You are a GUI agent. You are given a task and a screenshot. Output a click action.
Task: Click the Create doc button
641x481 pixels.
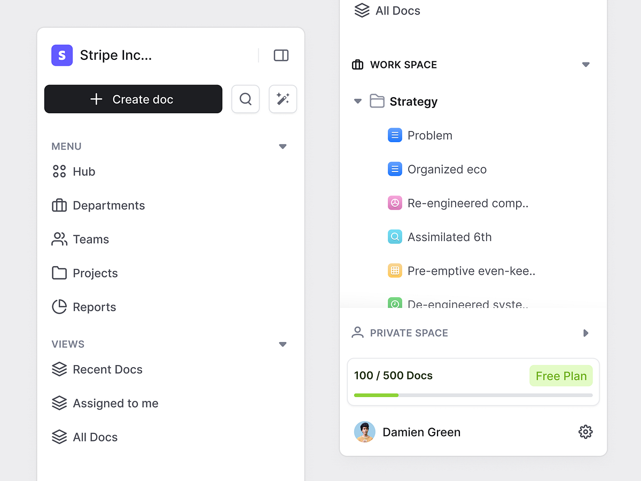(133, 99)
